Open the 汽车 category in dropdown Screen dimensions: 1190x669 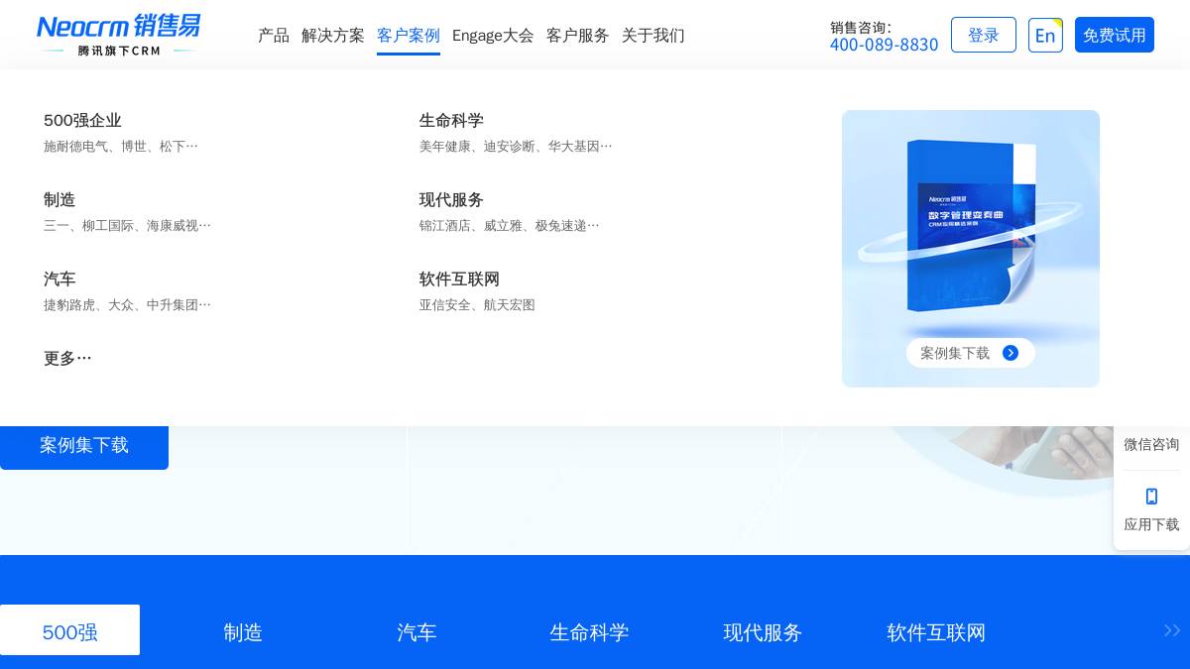coord(59,279)
